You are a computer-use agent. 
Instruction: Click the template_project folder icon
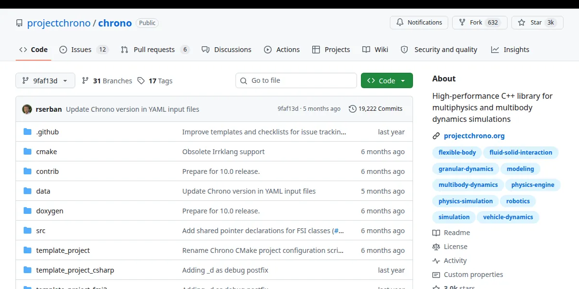pyautogui.click(x=28, y=250)
